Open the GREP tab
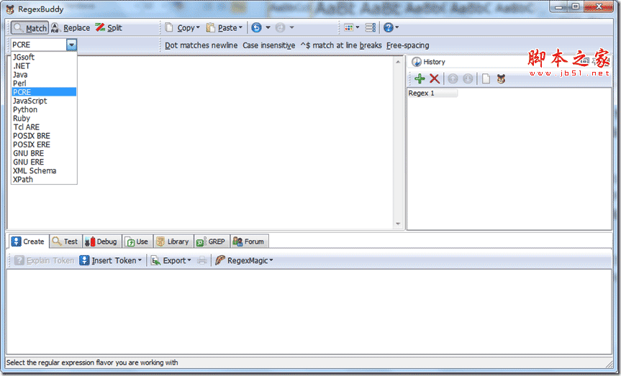621x376 pixels. point(212,241)
